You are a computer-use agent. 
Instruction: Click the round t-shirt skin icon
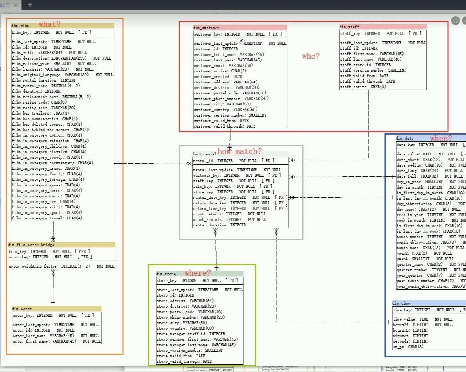tap(455, 21)
